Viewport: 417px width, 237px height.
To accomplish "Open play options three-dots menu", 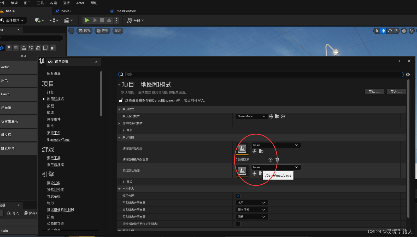I will [116, 20].
